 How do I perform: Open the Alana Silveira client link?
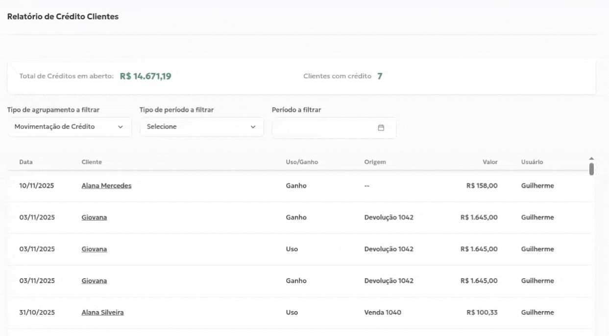[102, 313]
